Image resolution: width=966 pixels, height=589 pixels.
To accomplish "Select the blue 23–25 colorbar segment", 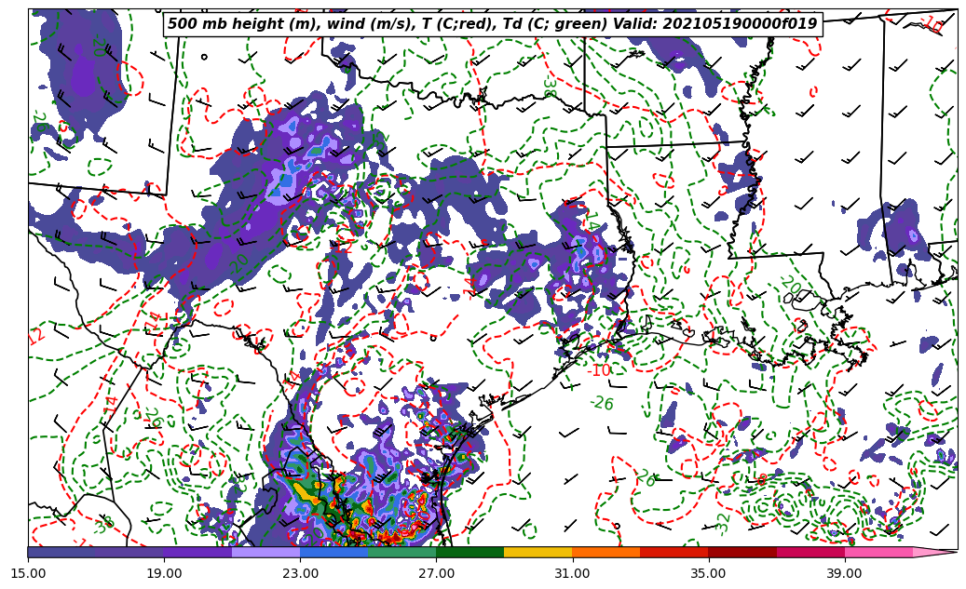I will pyautogui.click(x=333, y=552).
